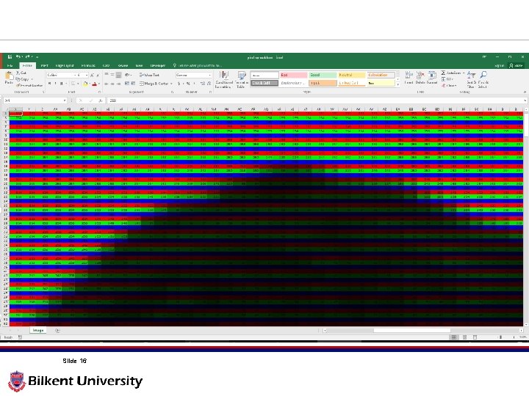This screenshot has height=396, width=529.
Task: Click the Orientation text-angle icon
Action: tap(128, 75)
